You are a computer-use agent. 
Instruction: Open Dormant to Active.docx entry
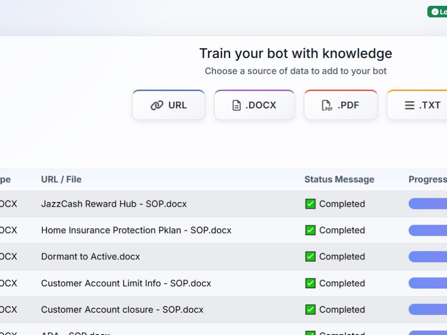pos(90,256)
